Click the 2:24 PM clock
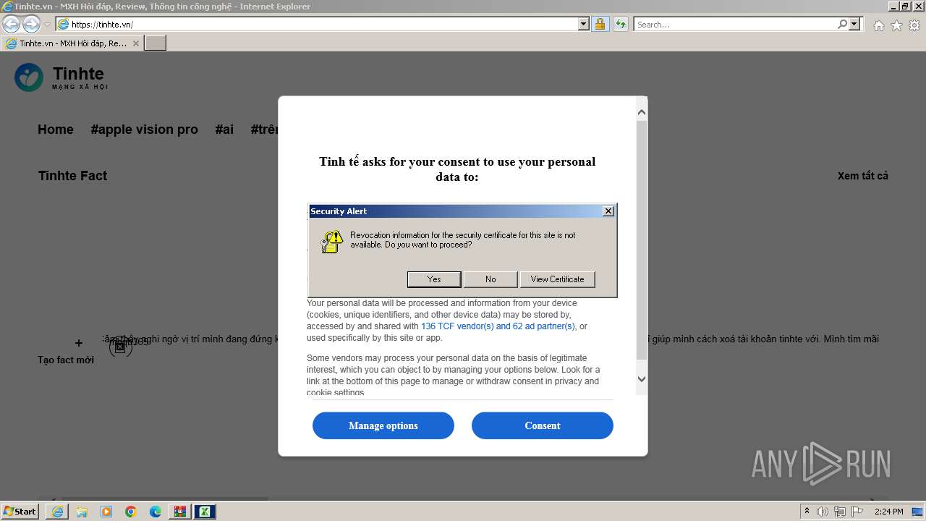Screen dimensions: 926x521 pyautogui.click(x=888, y=512)
